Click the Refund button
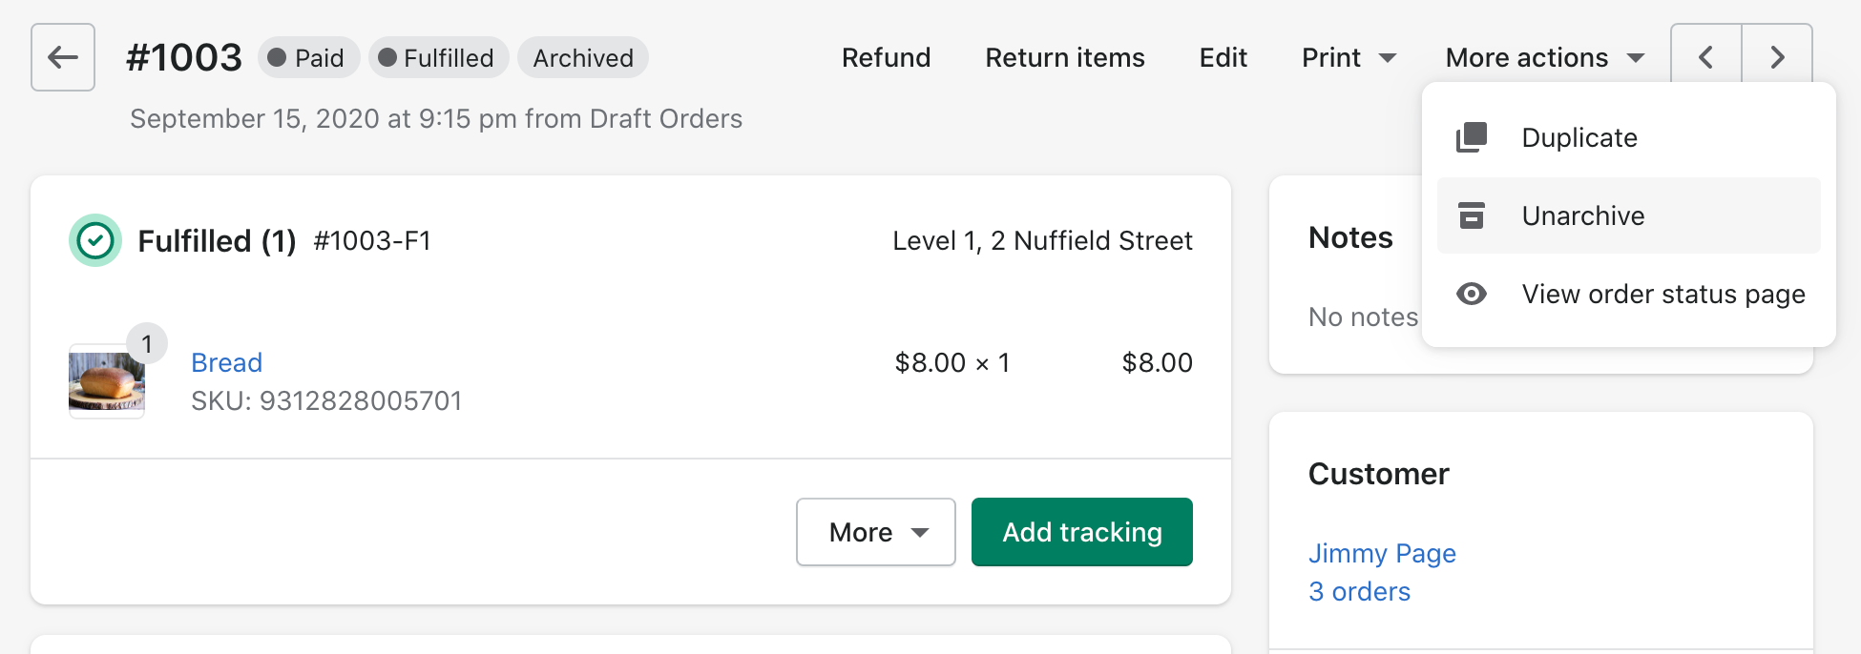1861x654 pixels. pyautogui.click(x=886, y=57)
